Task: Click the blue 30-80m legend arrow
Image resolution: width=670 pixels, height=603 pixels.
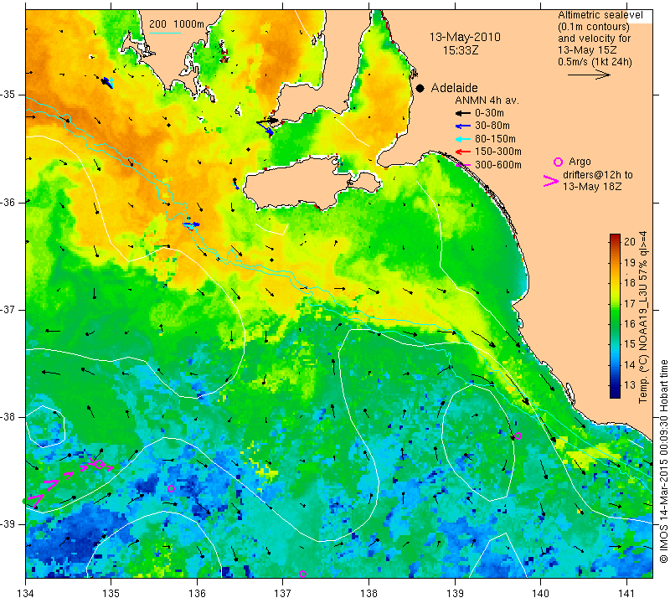Action: (463, 126)
